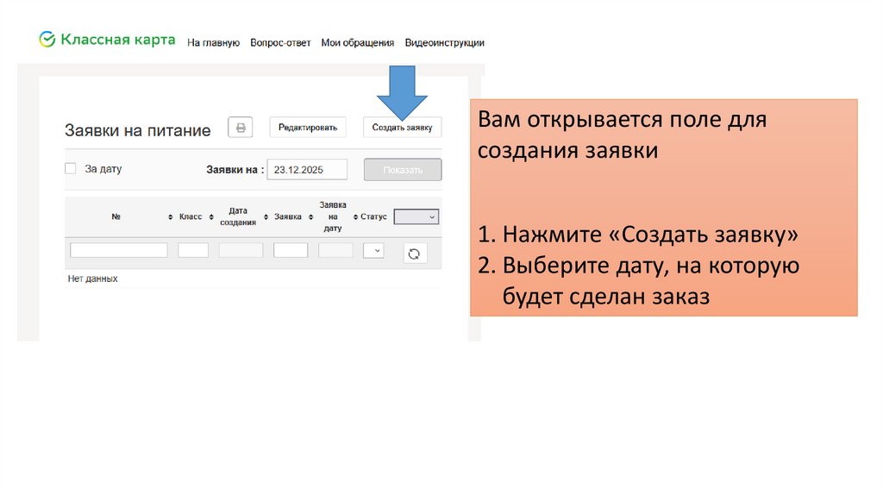Click the Заявка filter input
Screen dimensions: 883x495
(291, 250)
